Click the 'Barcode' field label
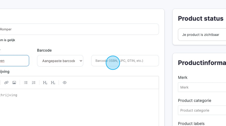The width and height of the screenshot is (226, 126). click(44, 50)
